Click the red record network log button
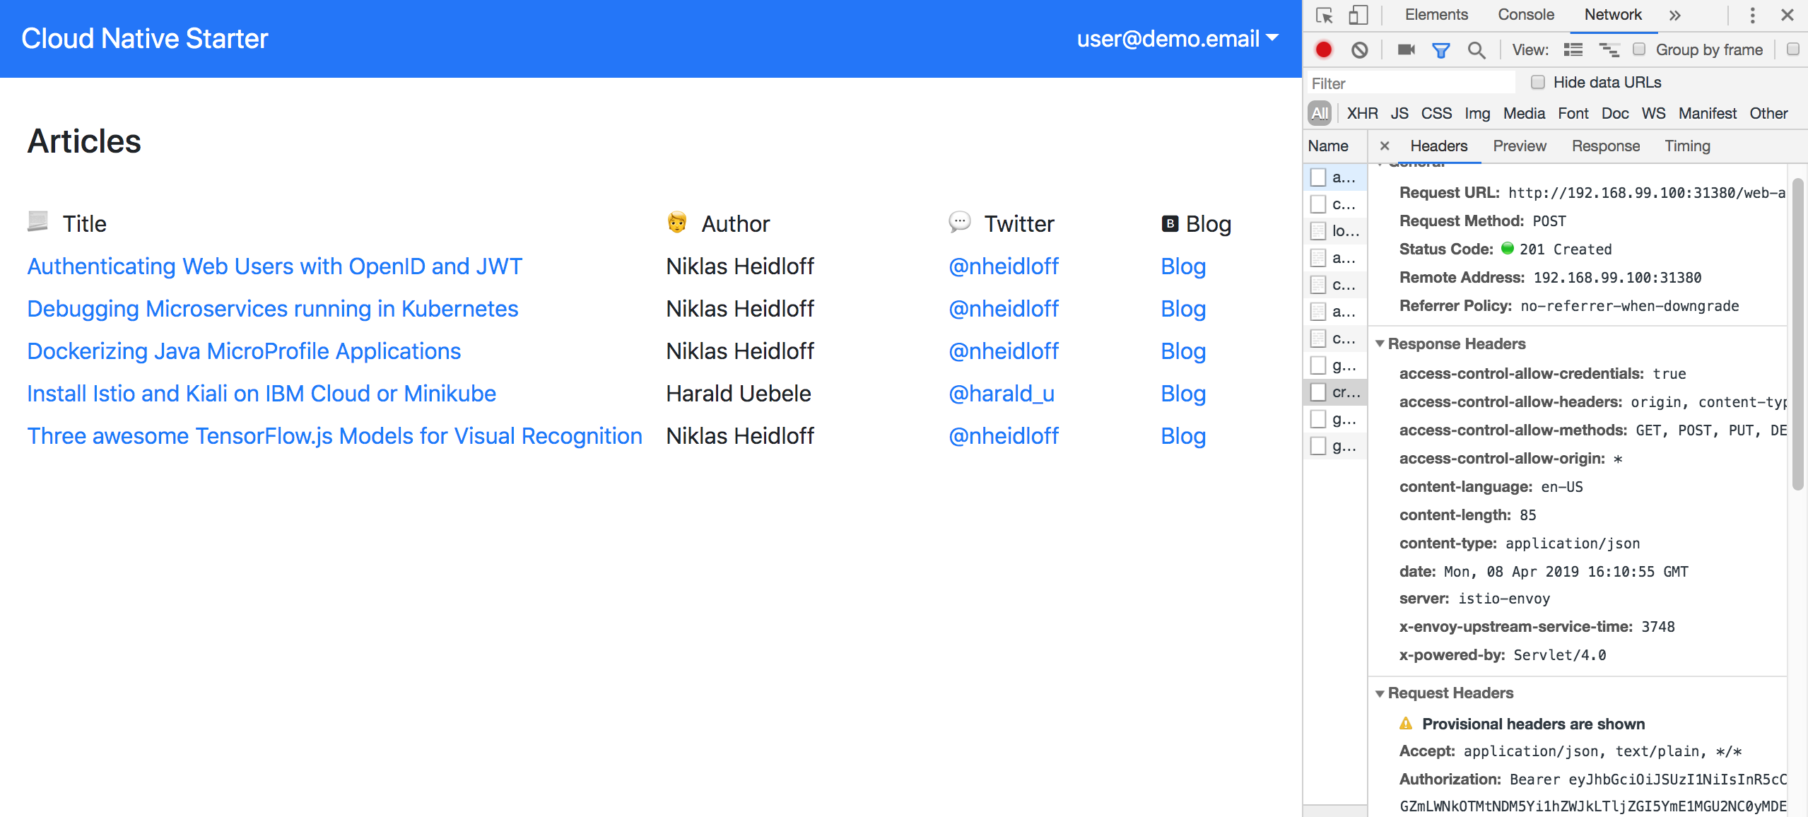1808x817 pixels. (x=1324, y=49)
